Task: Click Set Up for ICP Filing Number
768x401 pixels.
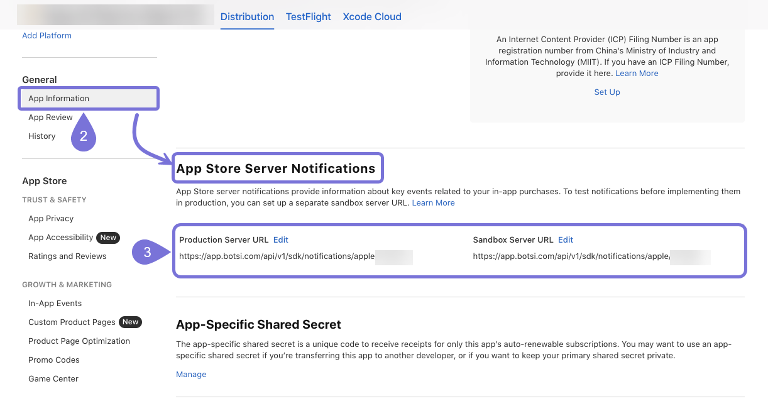Action: tap(607, 92)
